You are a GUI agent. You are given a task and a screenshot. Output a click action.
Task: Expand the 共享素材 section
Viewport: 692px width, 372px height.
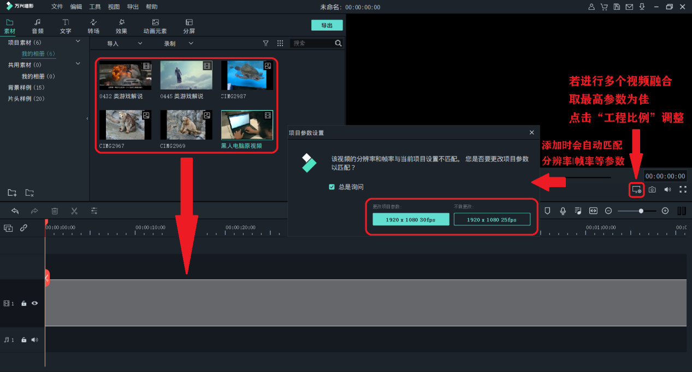pyautogui.click(x=78, y=64)
